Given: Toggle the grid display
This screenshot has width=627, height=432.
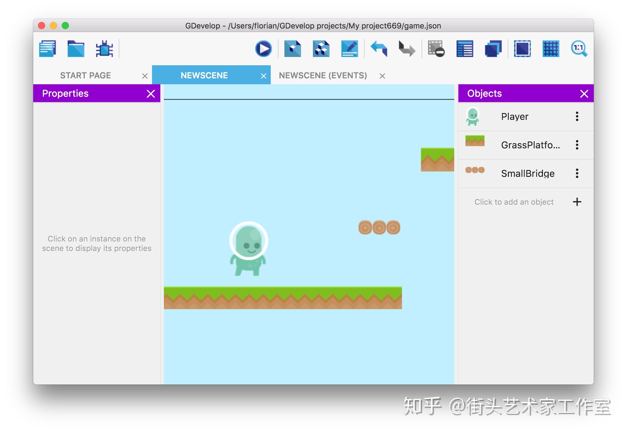Looking at the screenshot, I should tap(551, 49).
